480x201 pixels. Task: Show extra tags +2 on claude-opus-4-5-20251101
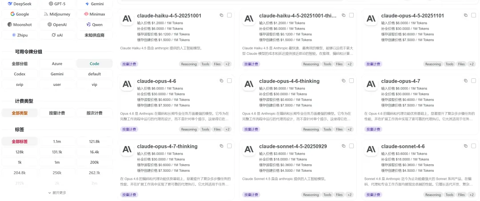(x=472, y=64)
